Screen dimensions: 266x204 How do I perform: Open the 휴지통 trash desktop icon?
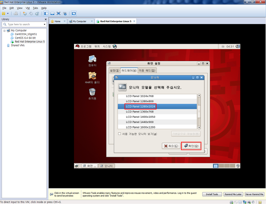[x=92, y=94]
